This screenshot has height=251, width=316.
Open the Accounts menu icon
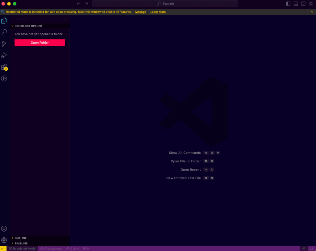pos(4,229)
